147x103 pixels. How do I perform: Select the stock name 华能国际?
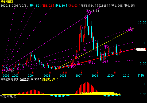coord(7,2)
